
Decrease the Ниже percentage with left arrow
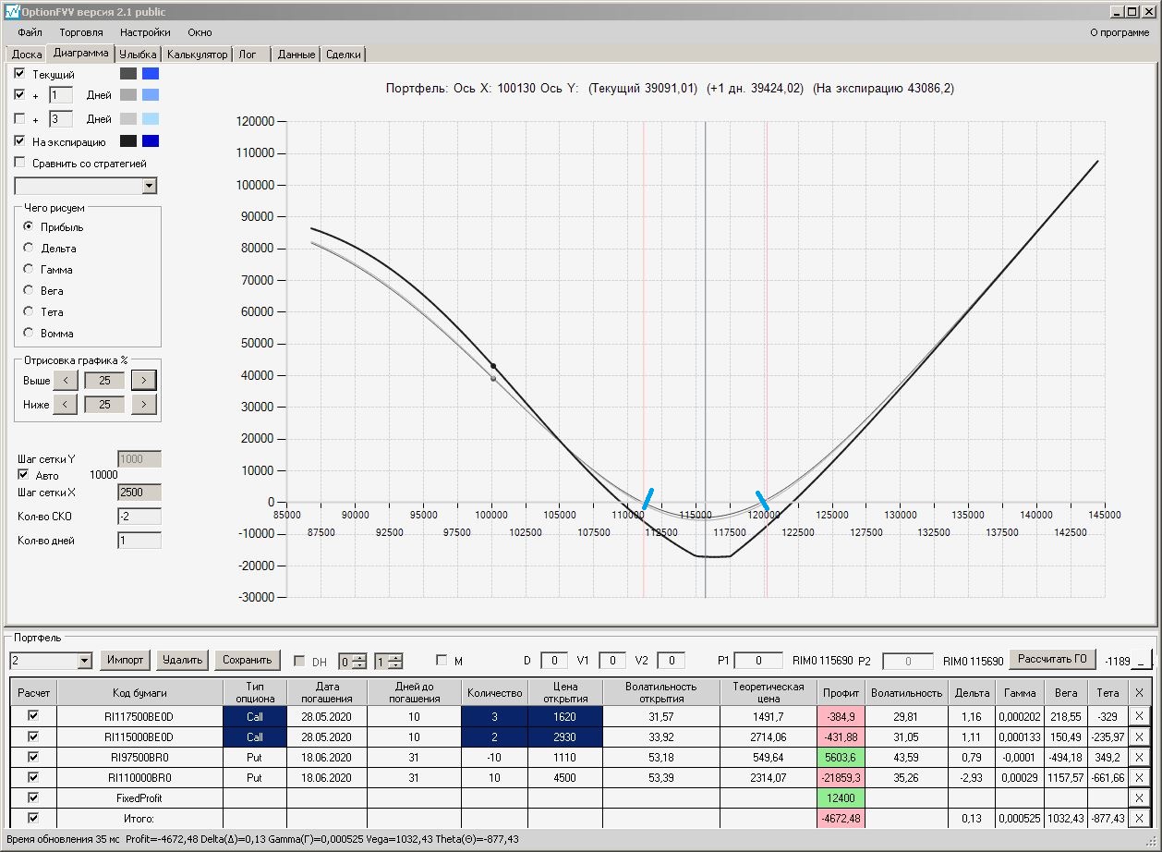(65, 405)
